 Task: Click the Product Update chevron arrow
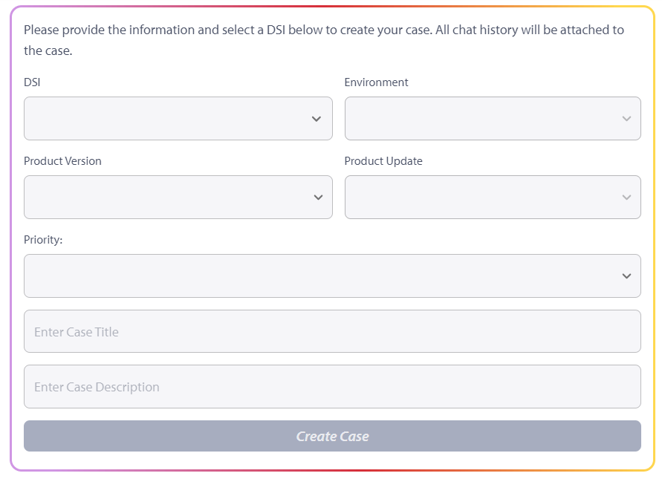tap(626, 198)
